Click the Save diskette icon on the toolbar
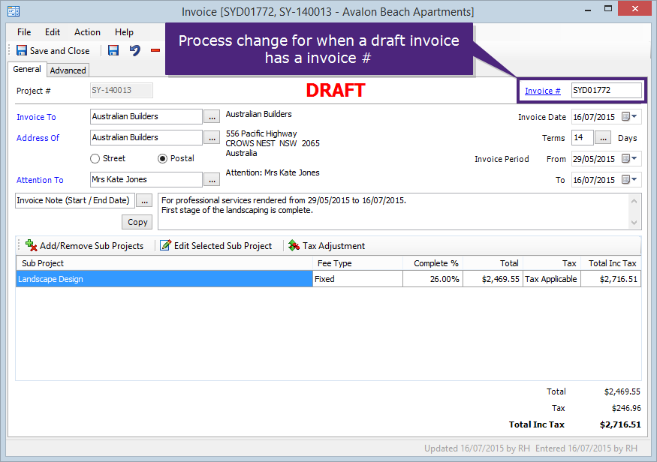This screenshot has height=462, width=657. click(113, 50)
